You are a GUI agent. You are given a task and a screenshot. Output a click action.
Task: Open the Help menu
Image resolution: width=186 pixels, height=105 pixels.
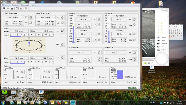coord(33,5)
